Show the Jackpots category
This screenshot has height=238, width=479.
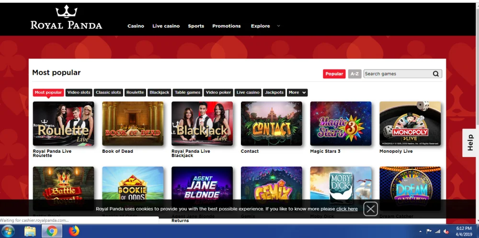274,92
